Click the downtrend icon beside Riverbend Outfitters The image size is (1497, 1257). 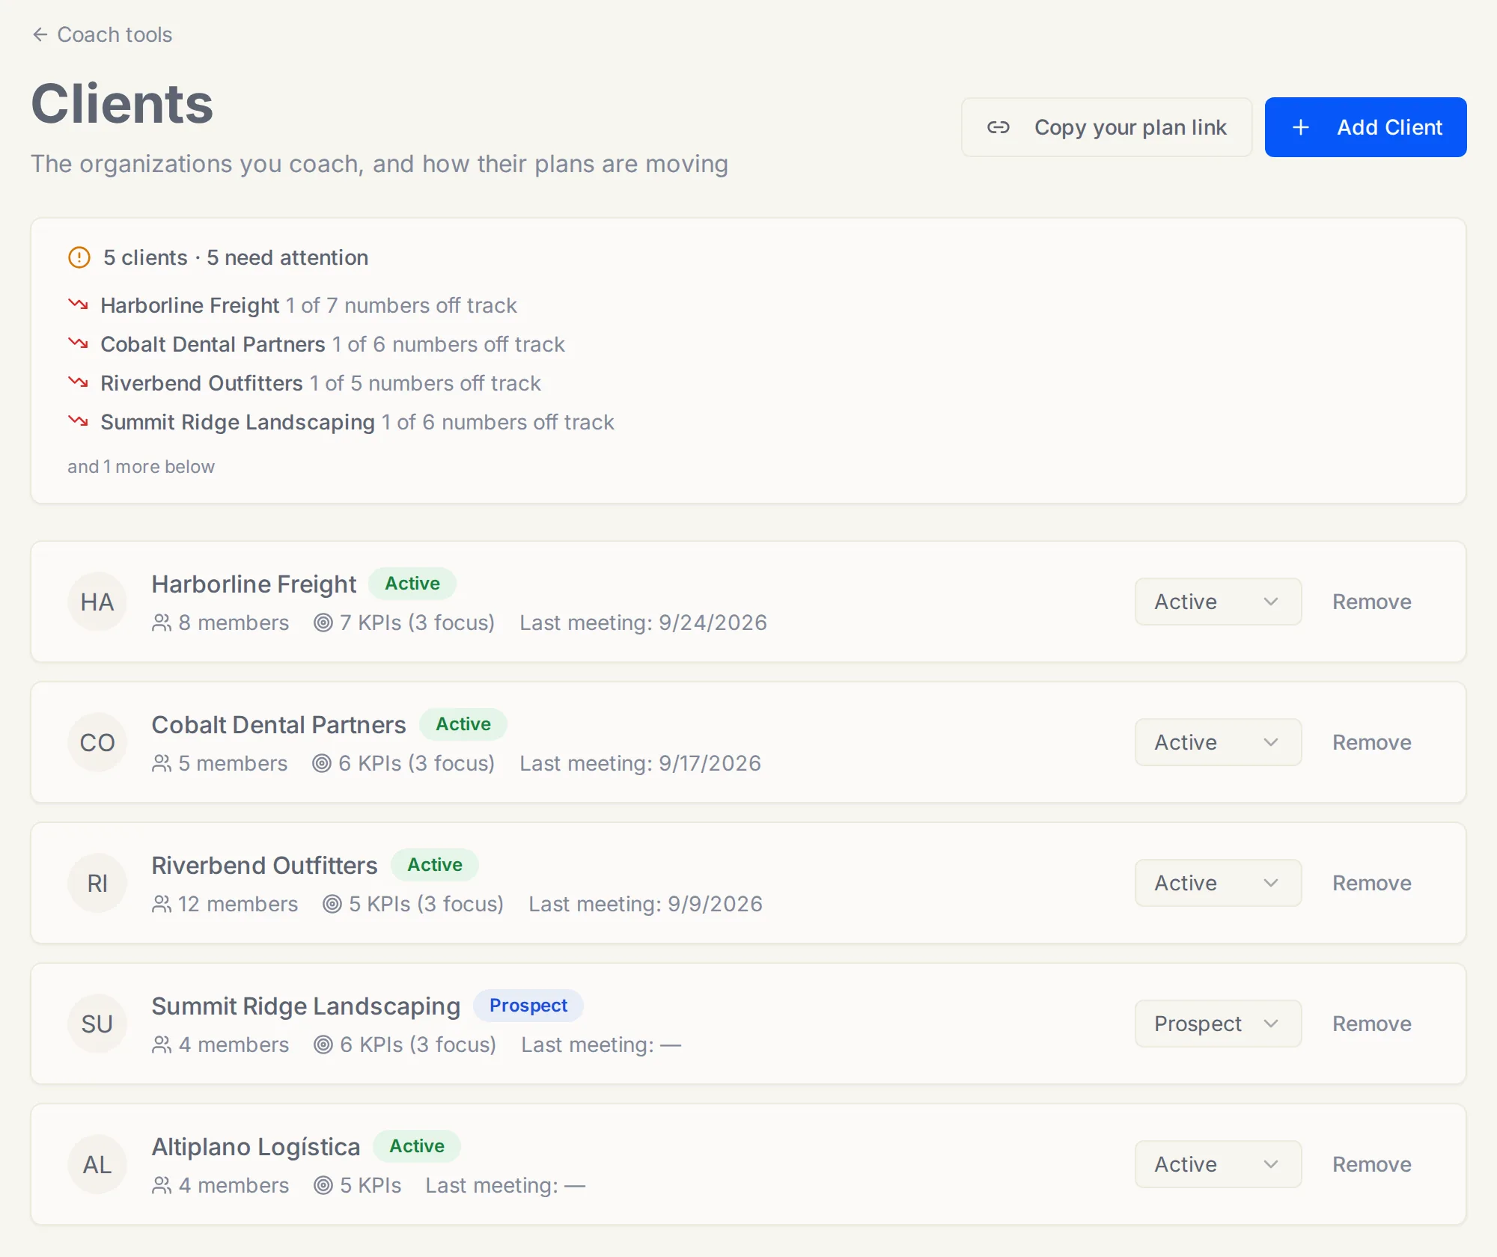[79, 382]
